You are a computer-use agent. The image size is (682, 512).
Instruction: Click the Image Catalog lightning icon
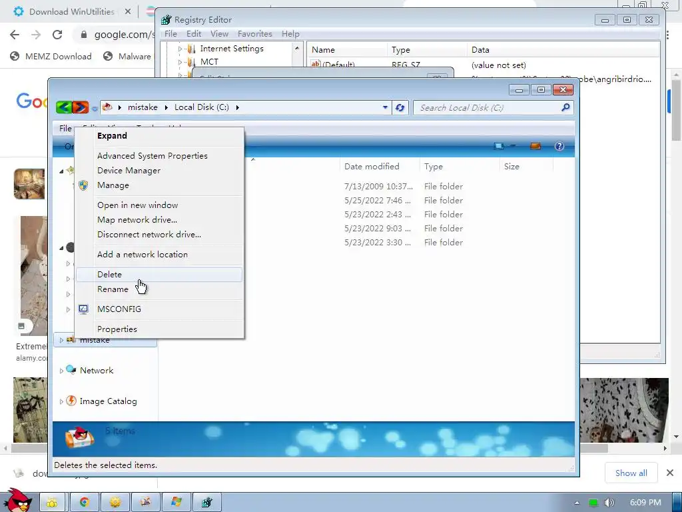click(71, 401)
